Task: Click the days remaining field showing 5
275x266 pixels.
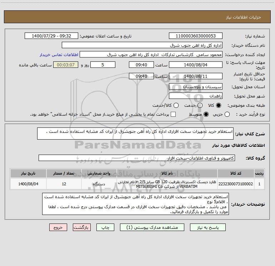Action: pyautogui.click(x=103, y=65)
